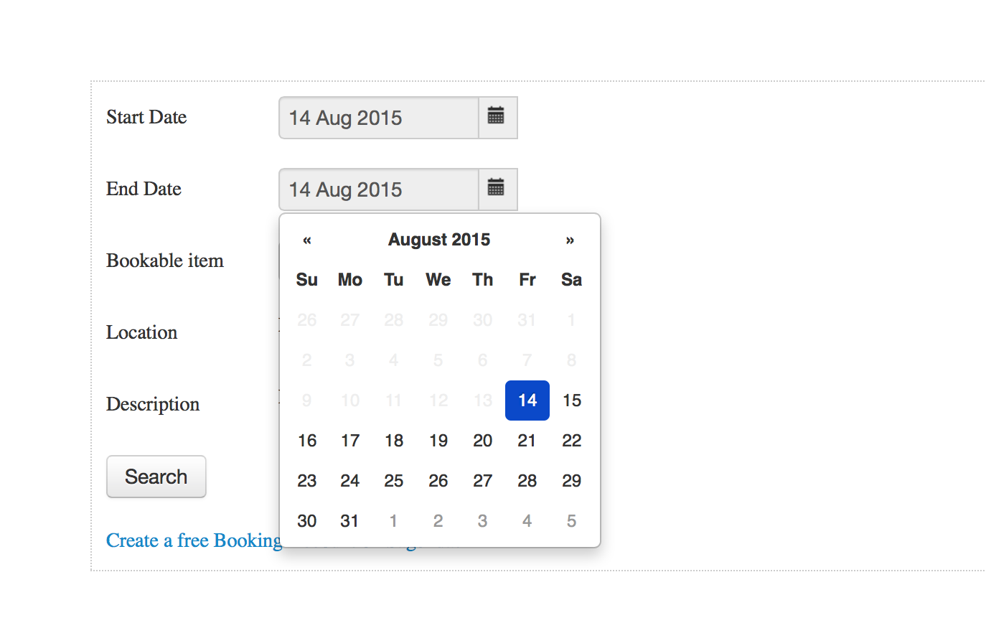Open the Create a free Booking link
The height and width of the screenshot is (623, 986).
click(x=194, y=540)
